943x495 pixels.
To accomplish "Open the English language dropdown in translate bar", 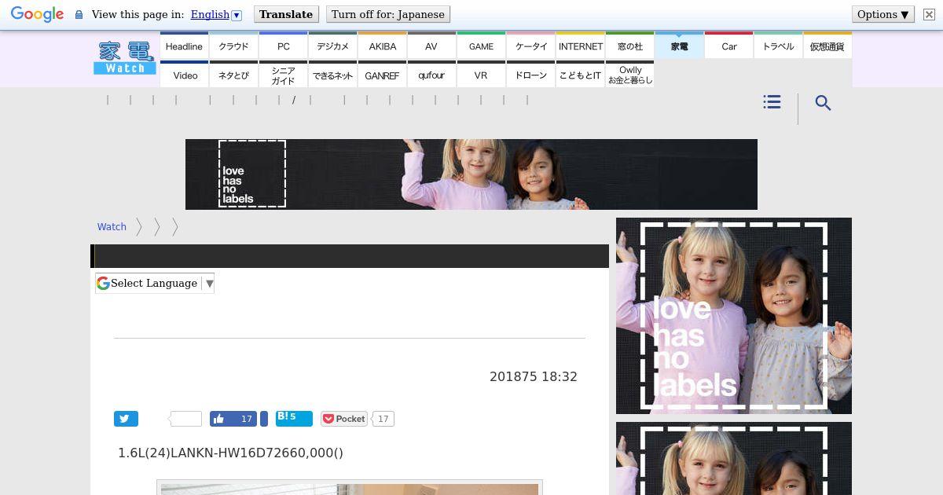I will click(216, 14).
